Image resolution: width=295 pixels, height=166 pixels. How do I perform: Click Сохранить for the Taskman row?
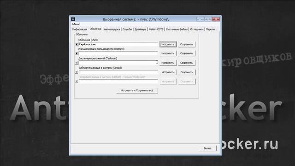point(186,63)
